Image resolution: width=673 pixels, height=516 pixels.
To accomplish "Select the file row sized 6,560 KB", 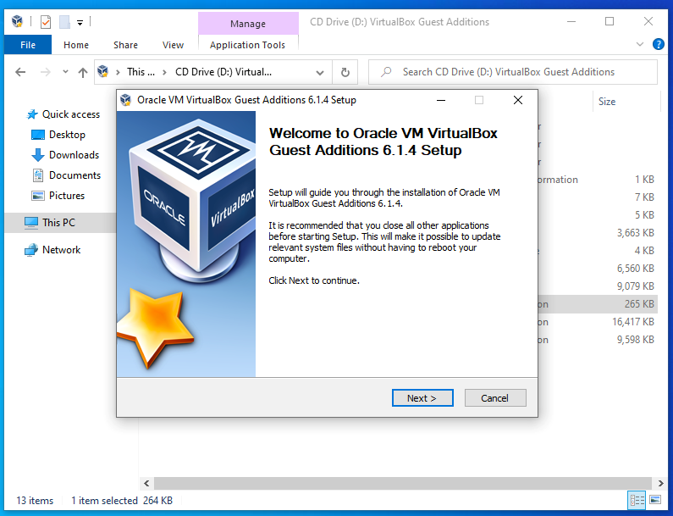I will pos(598,269).
